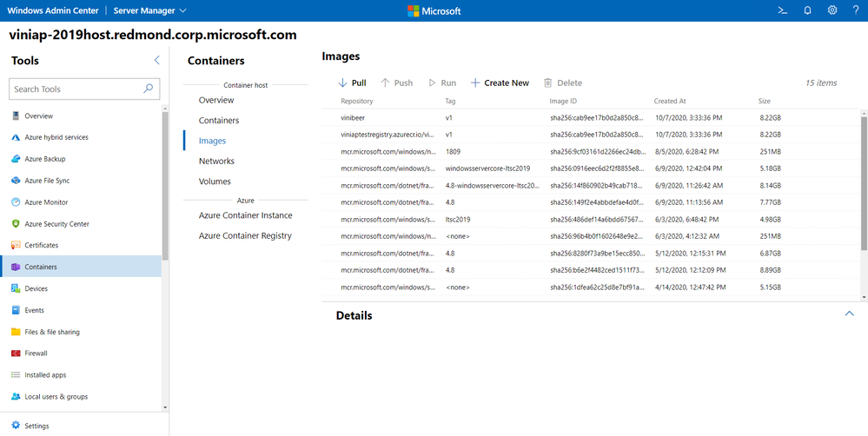868x436 pixels.
Task: Click the Push button
Action: tap(397, 83)
